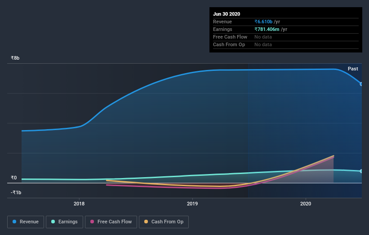This screenshot has height=235, width=369.
Task: Click the Revenue tooltip row label
Action: point(222,22)
